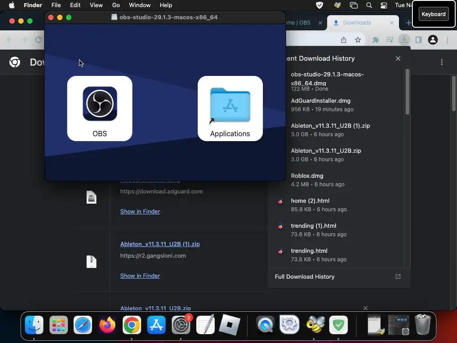Open the Downloads page three-dot options menu
The width and height of the screenshot is (457, 343).
442,62
